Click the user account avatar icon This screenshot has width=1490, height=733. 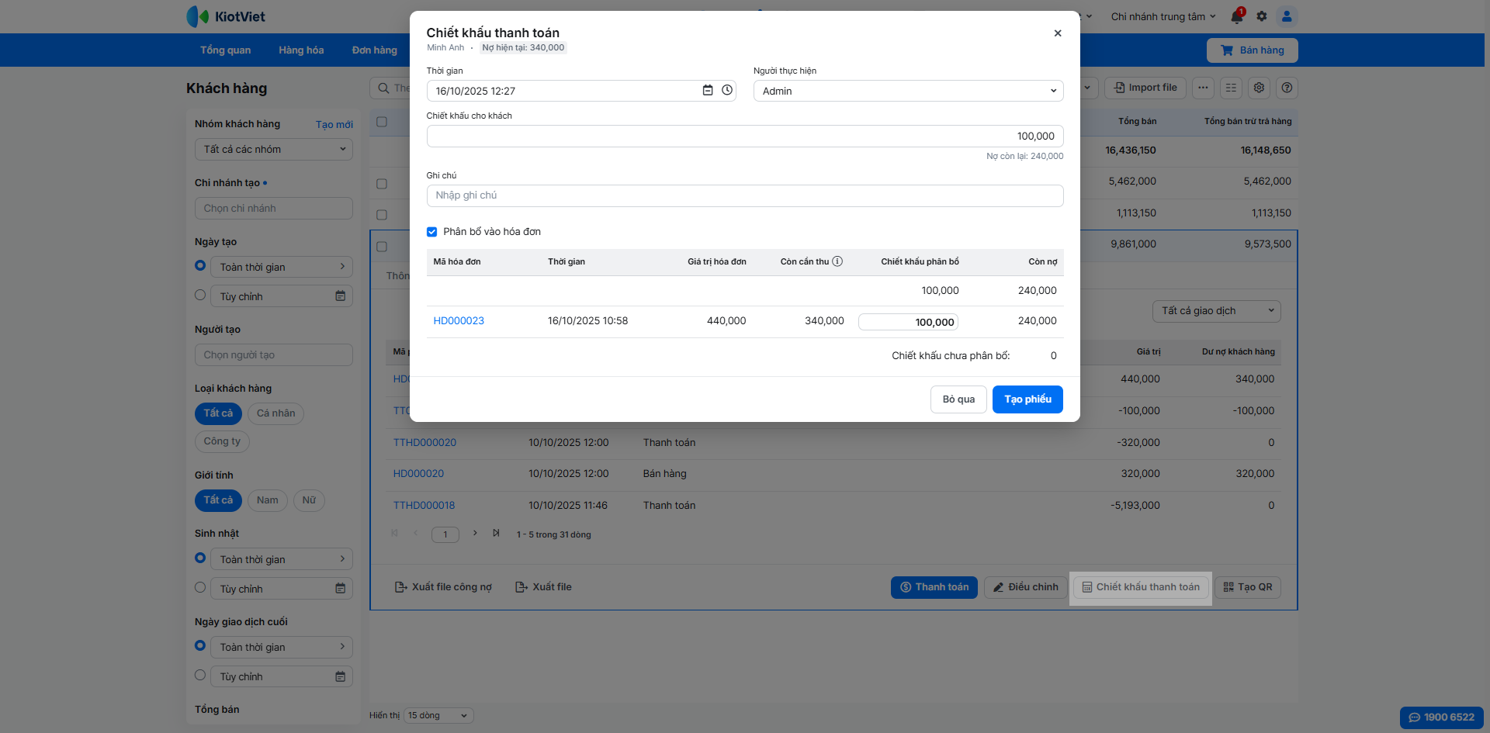click(1287, 16)
